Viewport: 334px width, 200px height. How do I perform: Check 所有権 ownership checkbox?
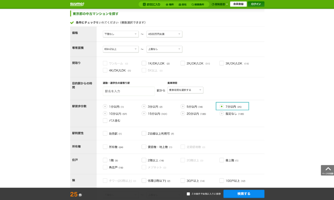105,147
